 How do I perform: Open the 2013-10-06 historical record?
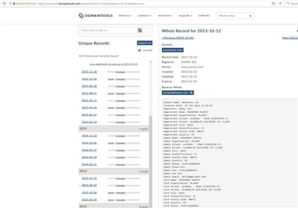tap(89, 193)
